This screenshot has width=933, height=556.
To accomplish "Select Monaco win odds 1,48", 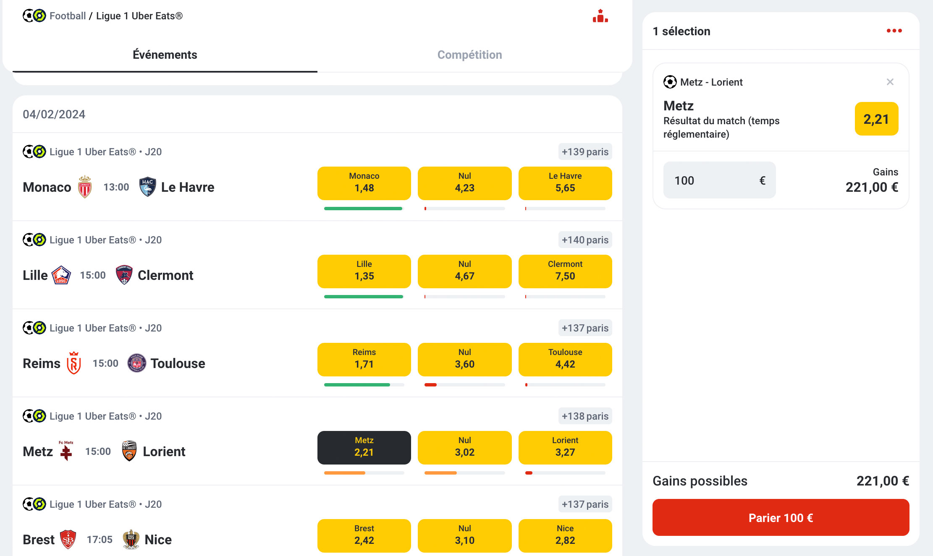I will click(x=364, y=183).
